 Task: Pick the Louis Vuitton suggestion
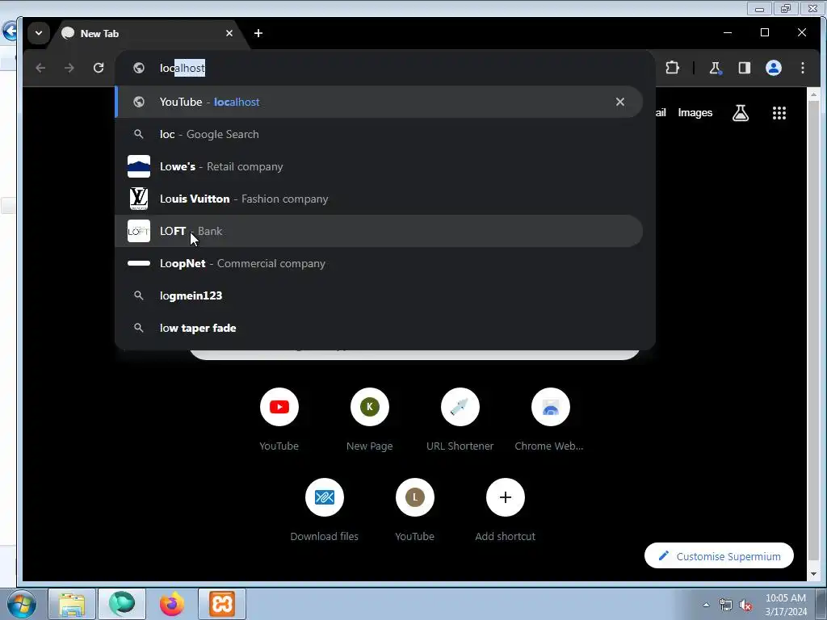(x=379, y=199)
